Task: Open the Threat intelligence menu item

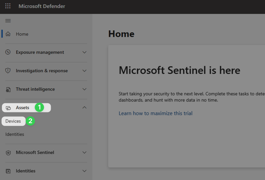Action: [x=35, y=89]
